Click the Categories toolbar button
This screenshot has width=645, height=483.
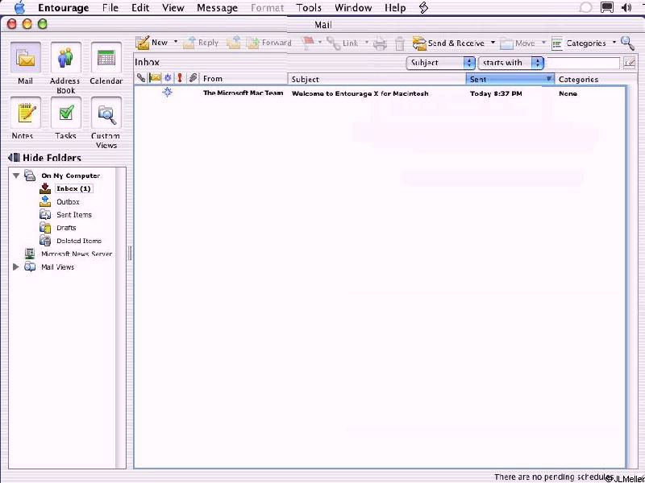click(x=578, y=43)
